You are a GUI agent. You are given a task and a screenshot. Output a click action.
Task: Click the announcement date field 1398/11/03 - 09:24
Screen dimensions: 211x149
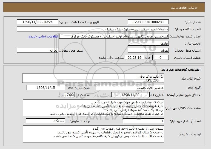pyautogui.click(x=38, y=22)
